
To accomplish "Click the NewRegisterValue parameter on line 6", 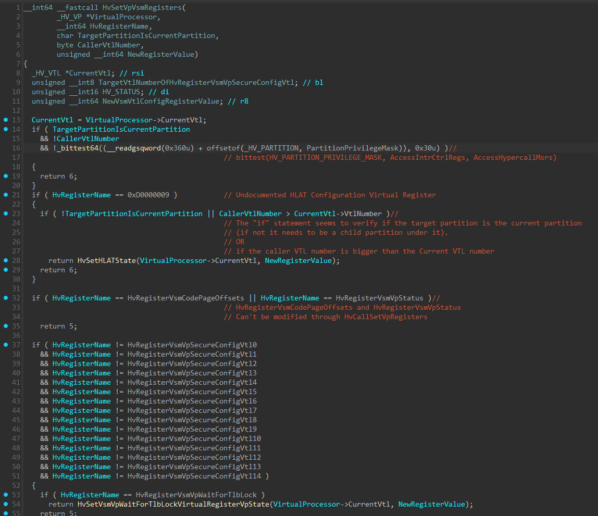I will click(x=160, y=55).
